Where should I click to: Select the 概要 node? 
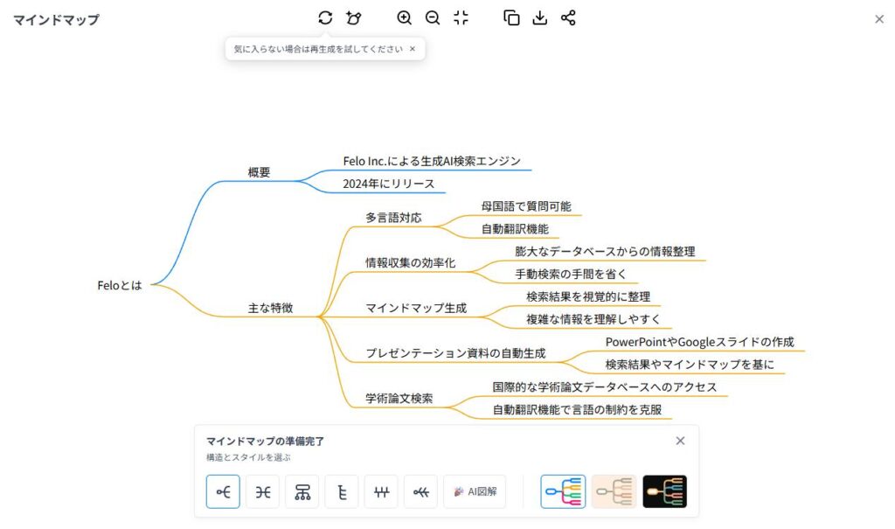(259, 172)
